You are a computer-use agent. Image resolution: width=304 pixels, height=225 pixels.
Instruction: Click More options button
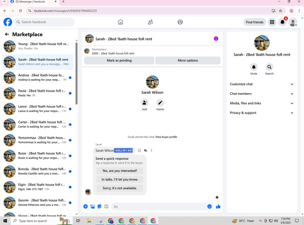pos(188,60)
